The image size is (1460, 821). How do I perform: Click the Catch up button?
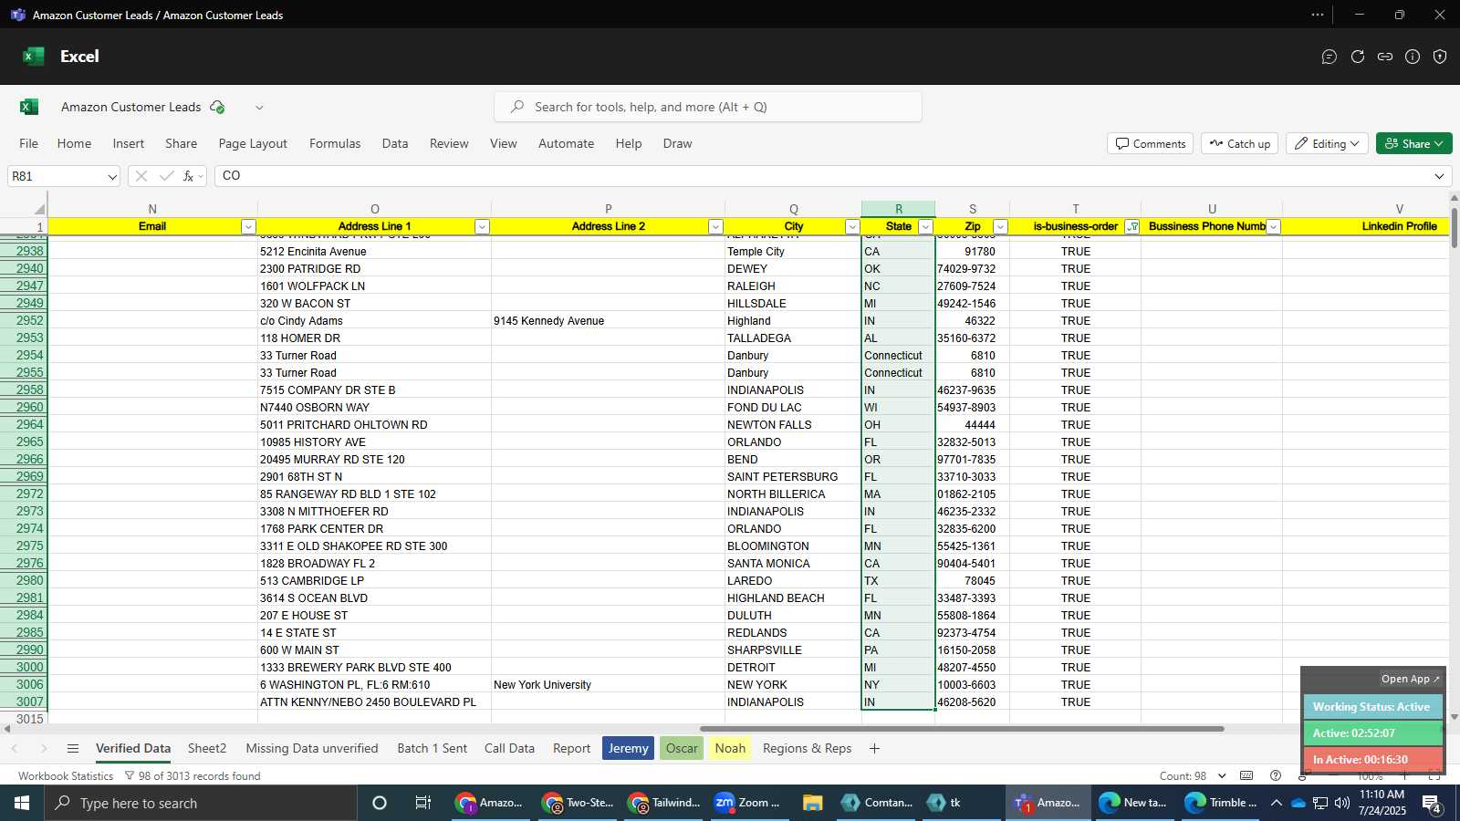[x=1239, y=143]
